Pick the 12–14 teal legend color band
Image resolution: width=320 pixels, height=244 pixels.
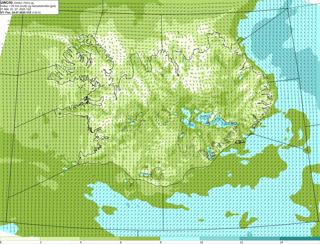coord(260,239)
